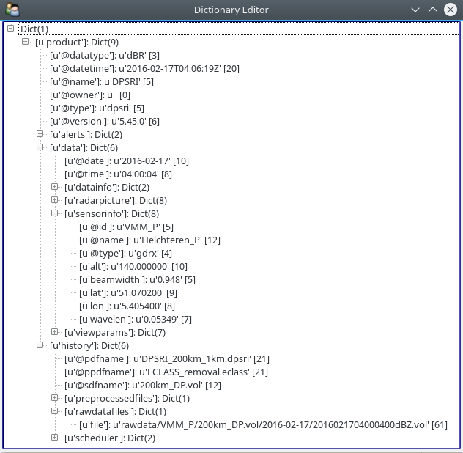Select the [u'product']: Dict(9) row
Viewport: 463px width, 453px height.
(x=77, y=43)
